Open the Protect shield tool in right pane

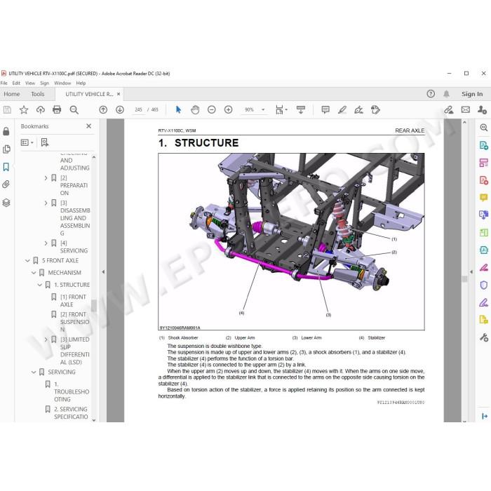[x=483, y=285]
